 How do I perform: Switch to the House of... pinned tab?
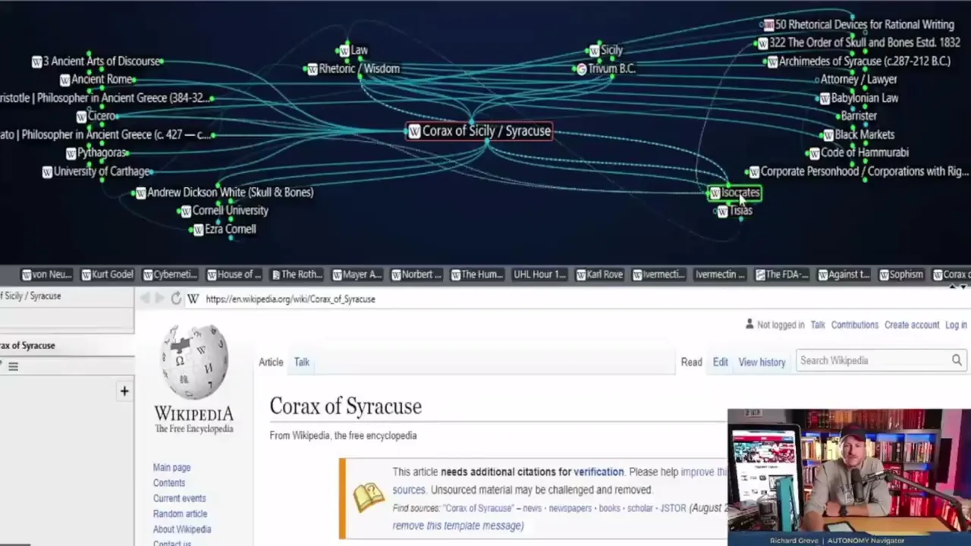click(234, 275)
